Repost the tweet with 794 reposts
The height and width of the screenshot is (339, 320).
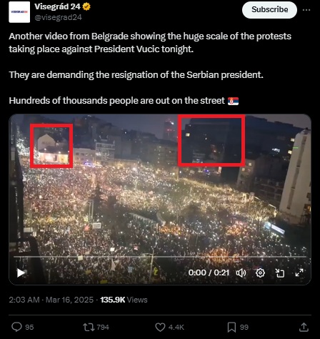89,327
